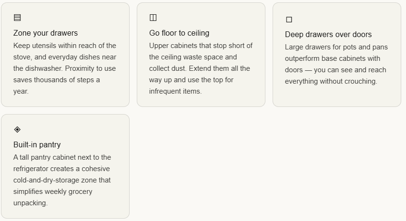This screenshot has height=221, width=406.
Task: Click 'saves thousands of steps a' text line
Action: pos(57,80)
